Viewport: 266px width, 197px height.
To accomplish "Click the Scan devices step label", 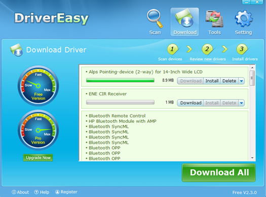I will pos(170,59).
